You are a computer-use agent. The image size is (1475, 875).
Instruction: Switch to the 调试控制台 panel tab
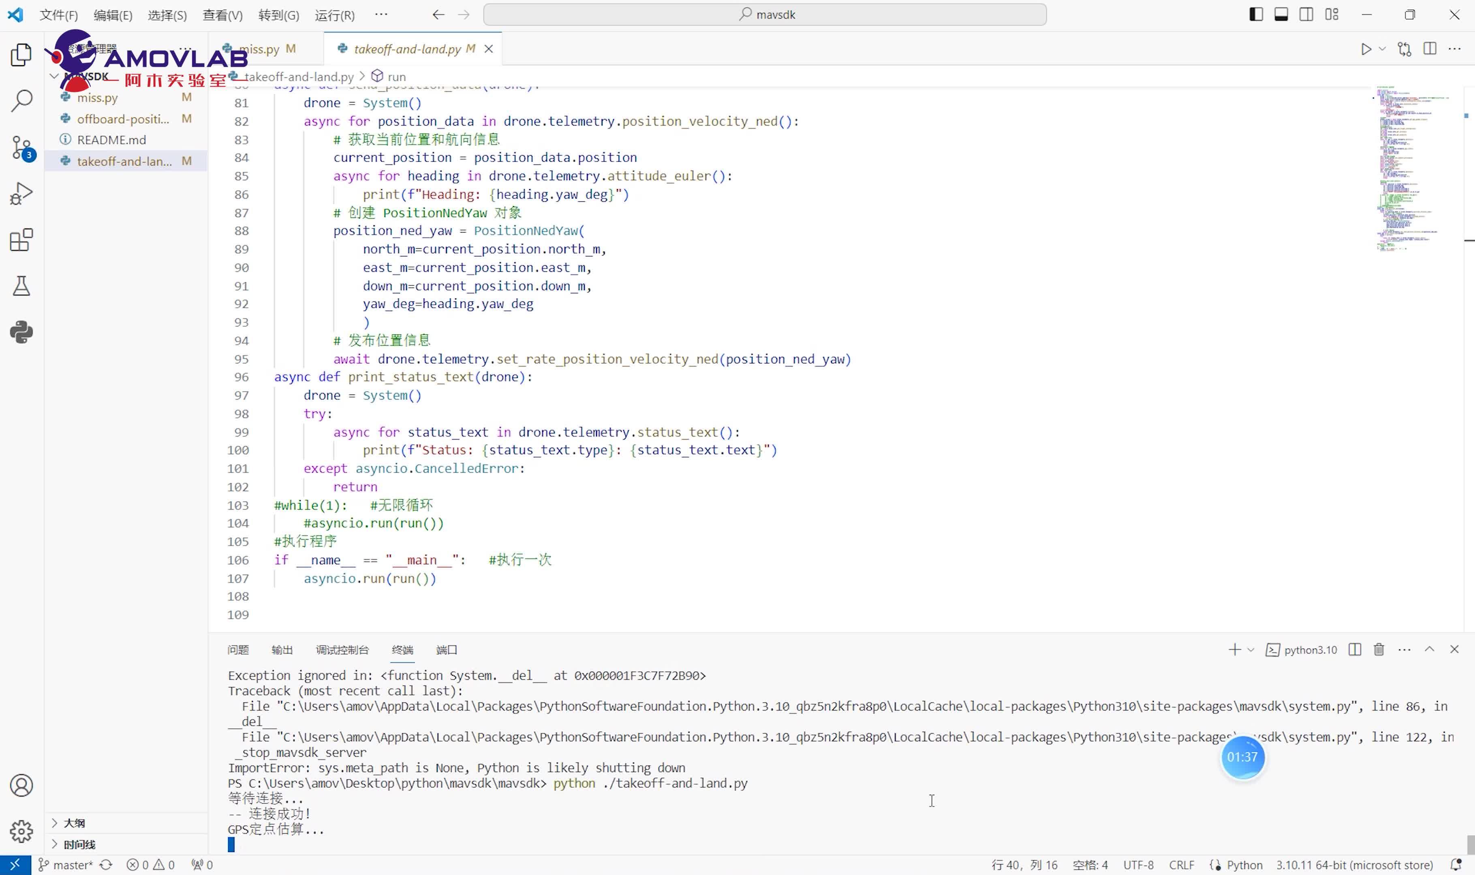[342, 650]
